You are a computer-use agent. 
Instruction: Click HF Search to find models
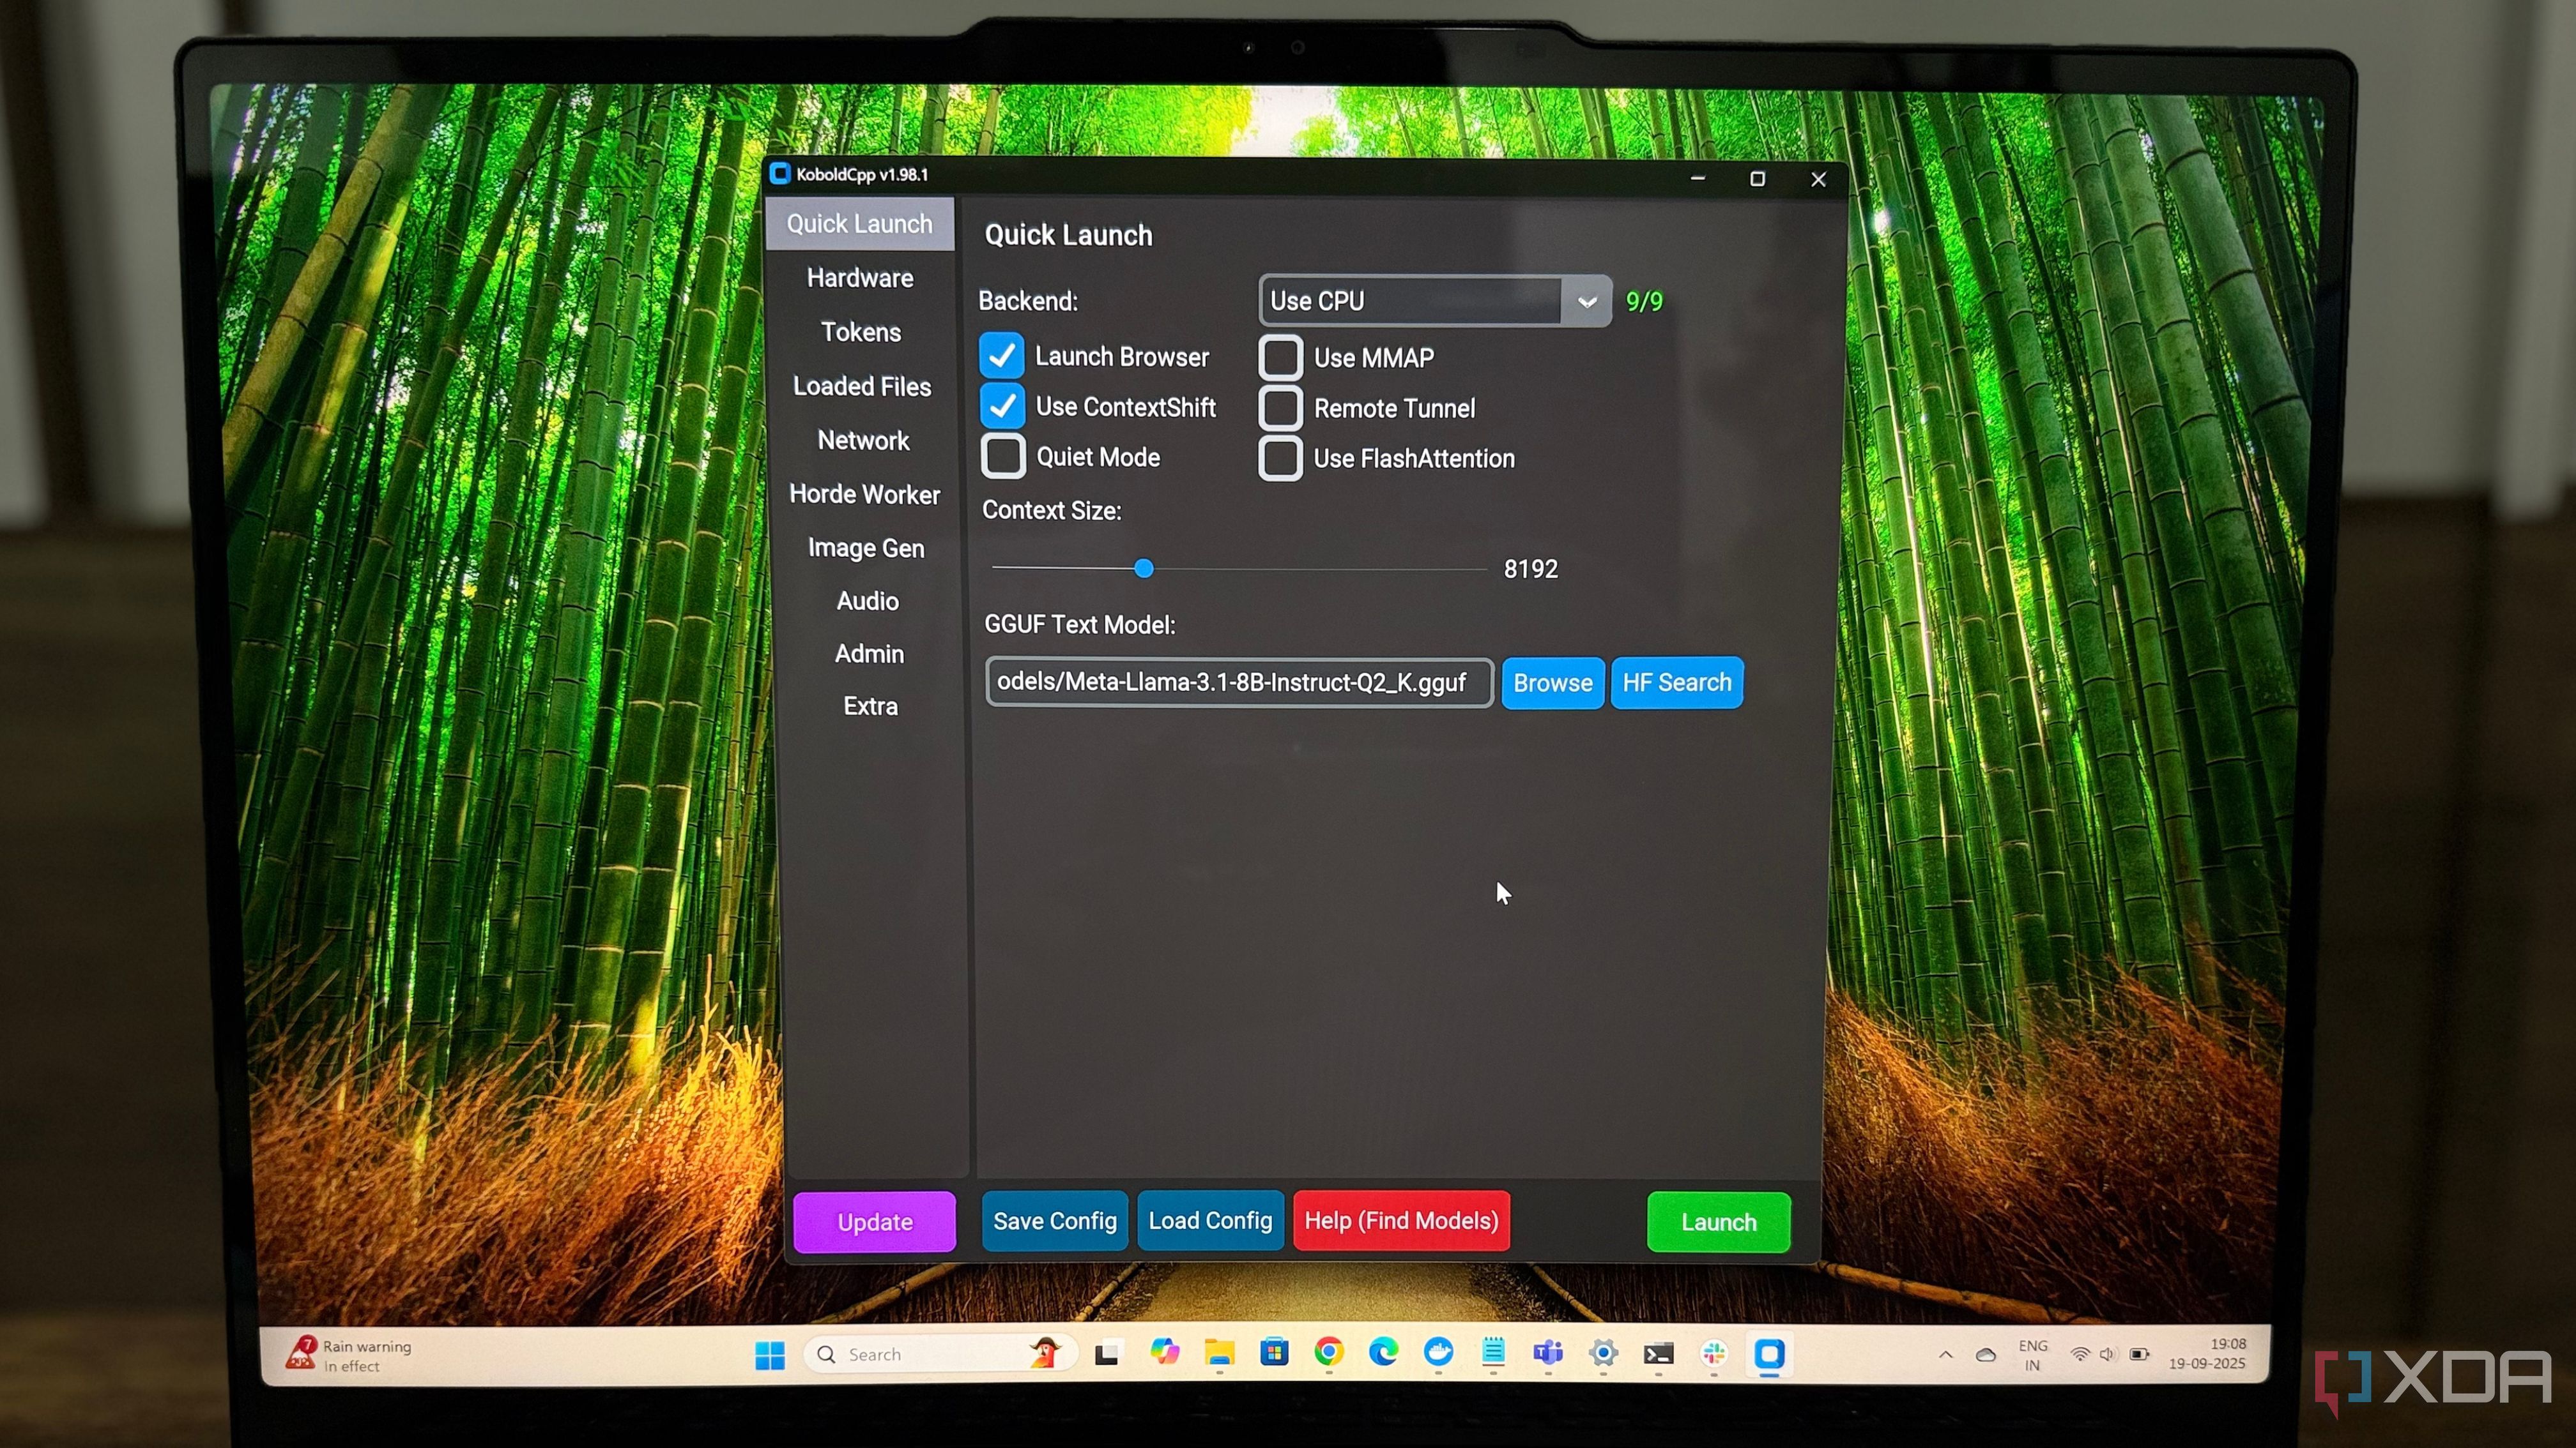(x=1676, y=683)
